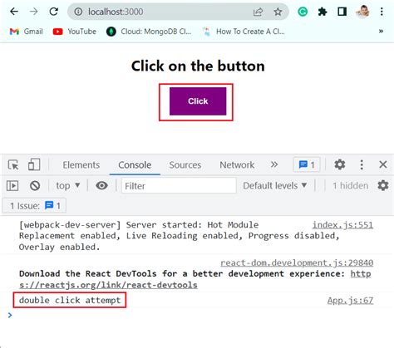Open the issues counter badge

[307, 165]
